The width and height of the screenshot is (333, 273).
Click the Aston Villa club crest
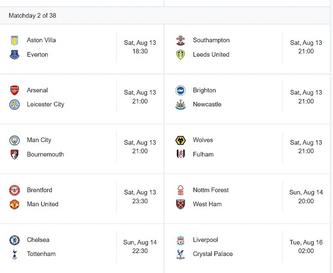tap(15, 40)
